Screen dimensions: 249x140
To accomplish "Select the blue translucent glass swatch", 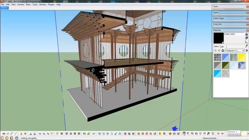I will 226,57.
